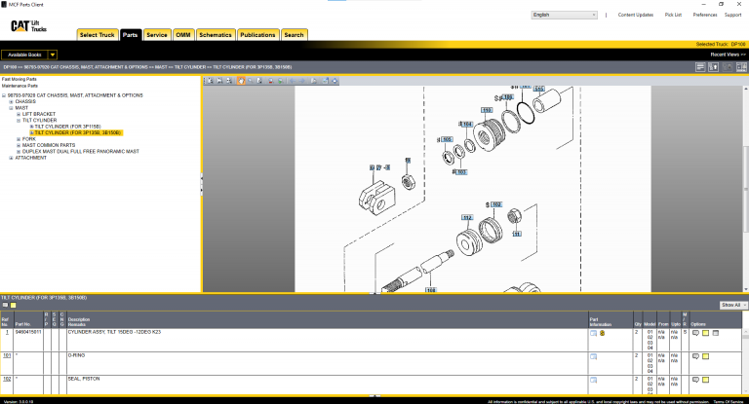This screenshot has height=404, width=749.
Task: Click the Terms Of Service link in footer
Action: pyautogui.click(x=729, y=402)
